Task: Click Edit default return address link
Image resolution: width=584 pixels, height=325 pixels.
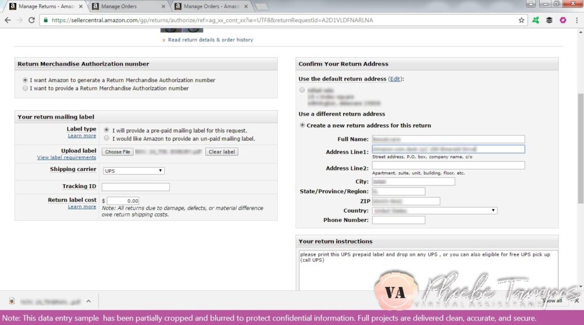Action: 395,79
